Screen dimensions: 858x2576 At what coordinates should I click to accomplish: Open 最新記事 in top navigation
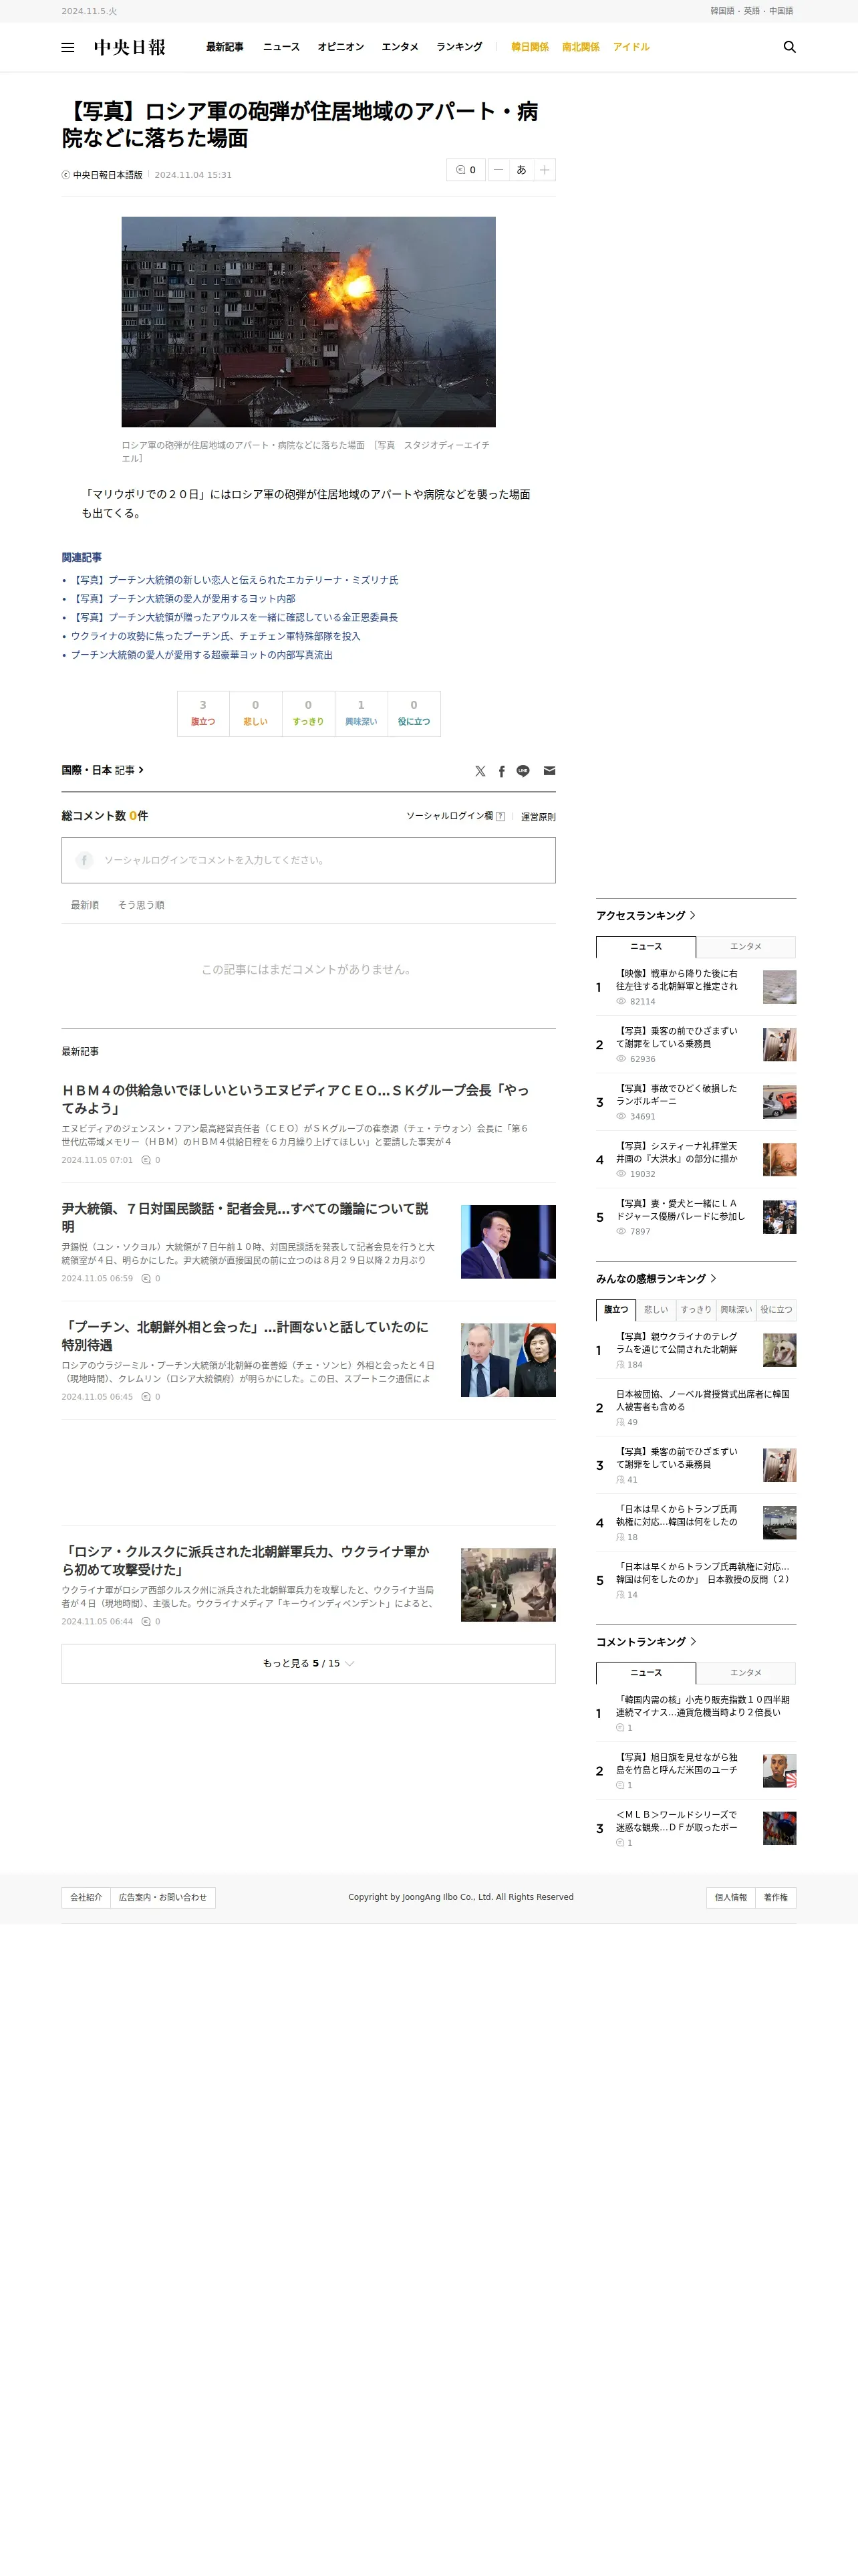tap(225, 47)
